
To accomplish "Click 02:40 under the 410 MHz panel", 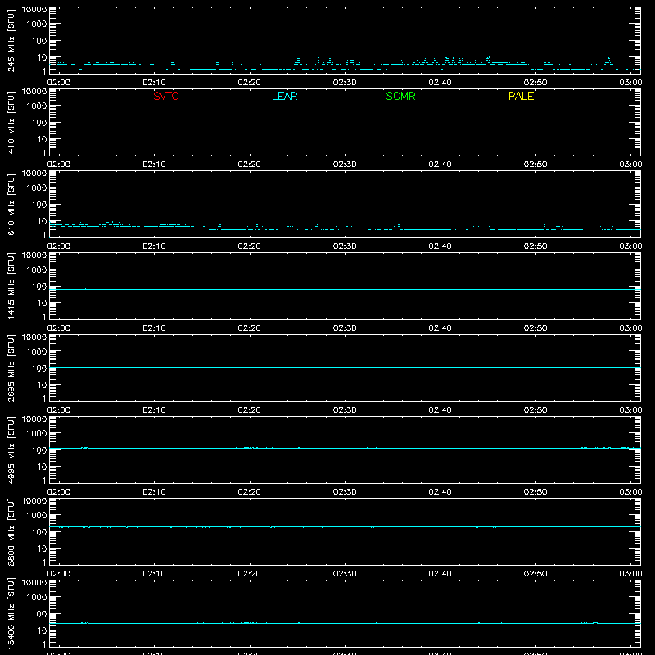I will click(440, 165).
